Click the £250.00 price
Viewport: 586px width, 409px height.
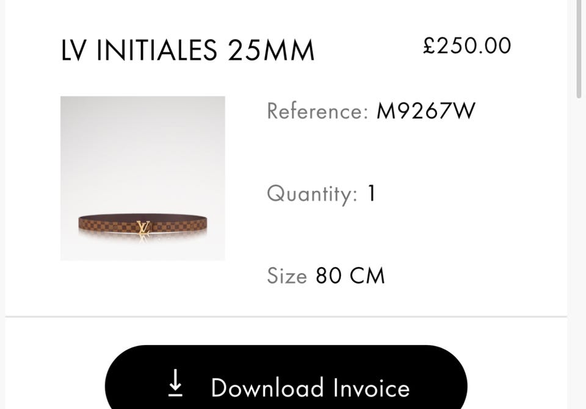click(467, 46)
